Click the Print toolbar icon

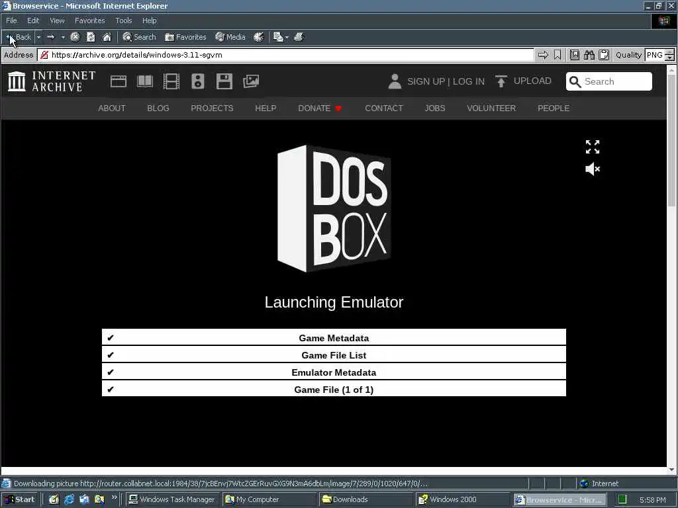pyautogui.click(x=299, y=37)
